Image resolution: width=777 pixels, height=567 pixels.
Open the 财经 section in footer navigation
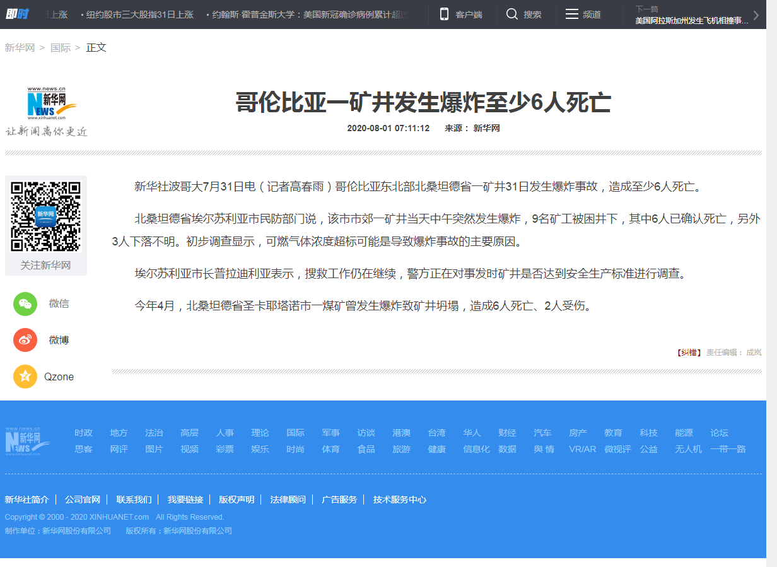coord(508,433)
